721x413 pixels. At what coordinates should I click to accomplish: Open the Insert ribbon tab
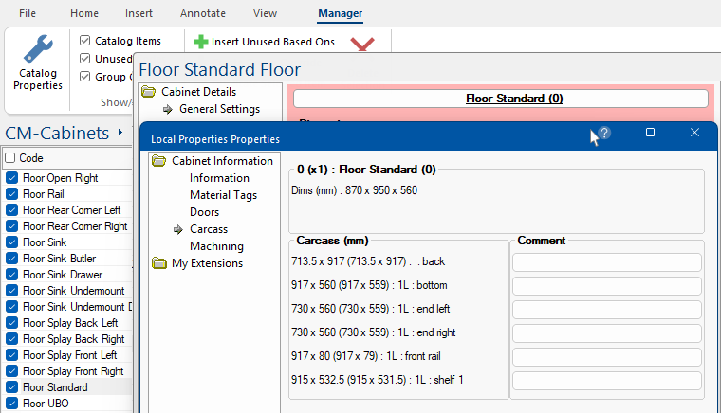point(139,13)
